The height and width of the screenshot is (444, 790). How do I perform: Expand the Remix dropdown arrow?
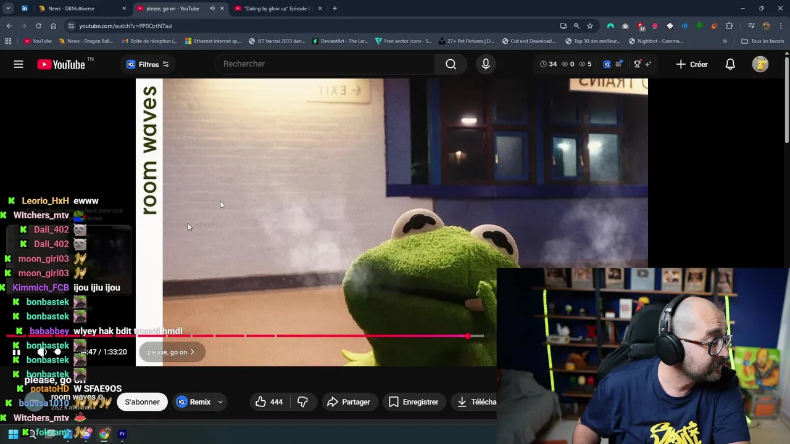220,402
